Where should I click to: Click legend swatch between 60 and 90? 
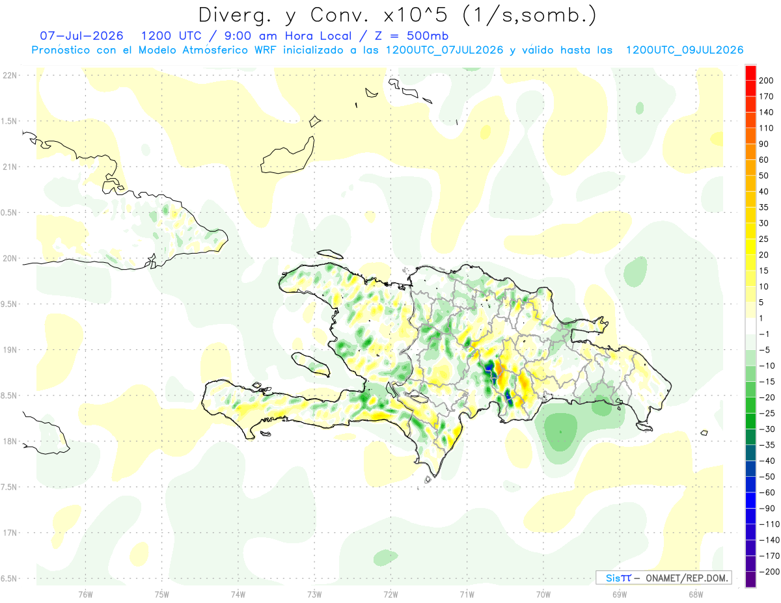pos(750,152)
